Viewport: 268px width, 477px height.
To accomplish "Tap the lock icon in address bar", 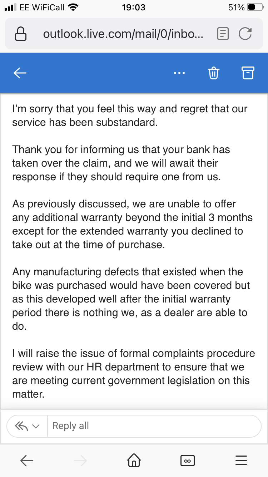I will (21, 34).
